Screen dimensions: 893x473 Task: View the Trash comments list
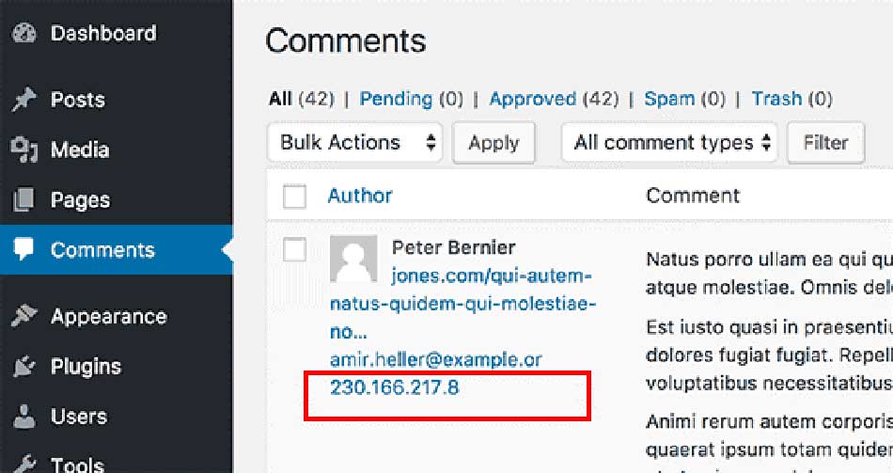776,99
